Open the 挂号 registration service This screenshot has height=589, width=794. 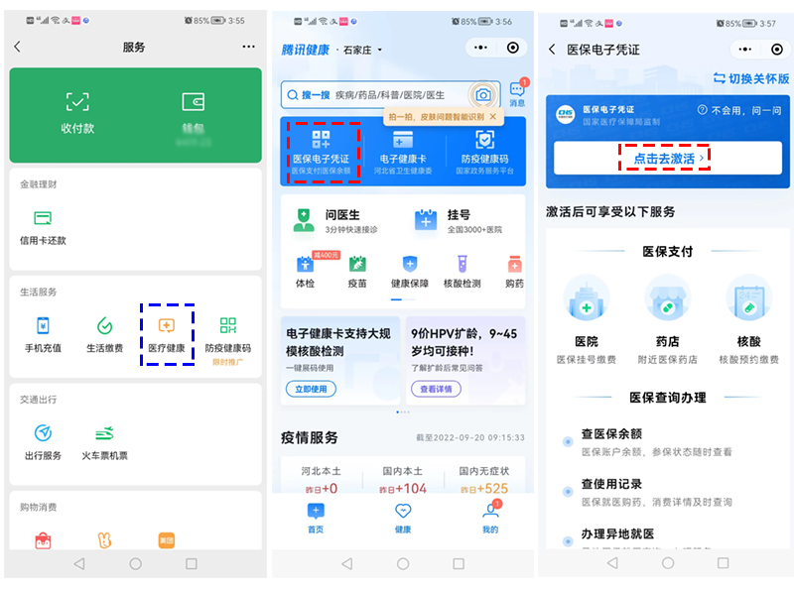click(458, 221)
